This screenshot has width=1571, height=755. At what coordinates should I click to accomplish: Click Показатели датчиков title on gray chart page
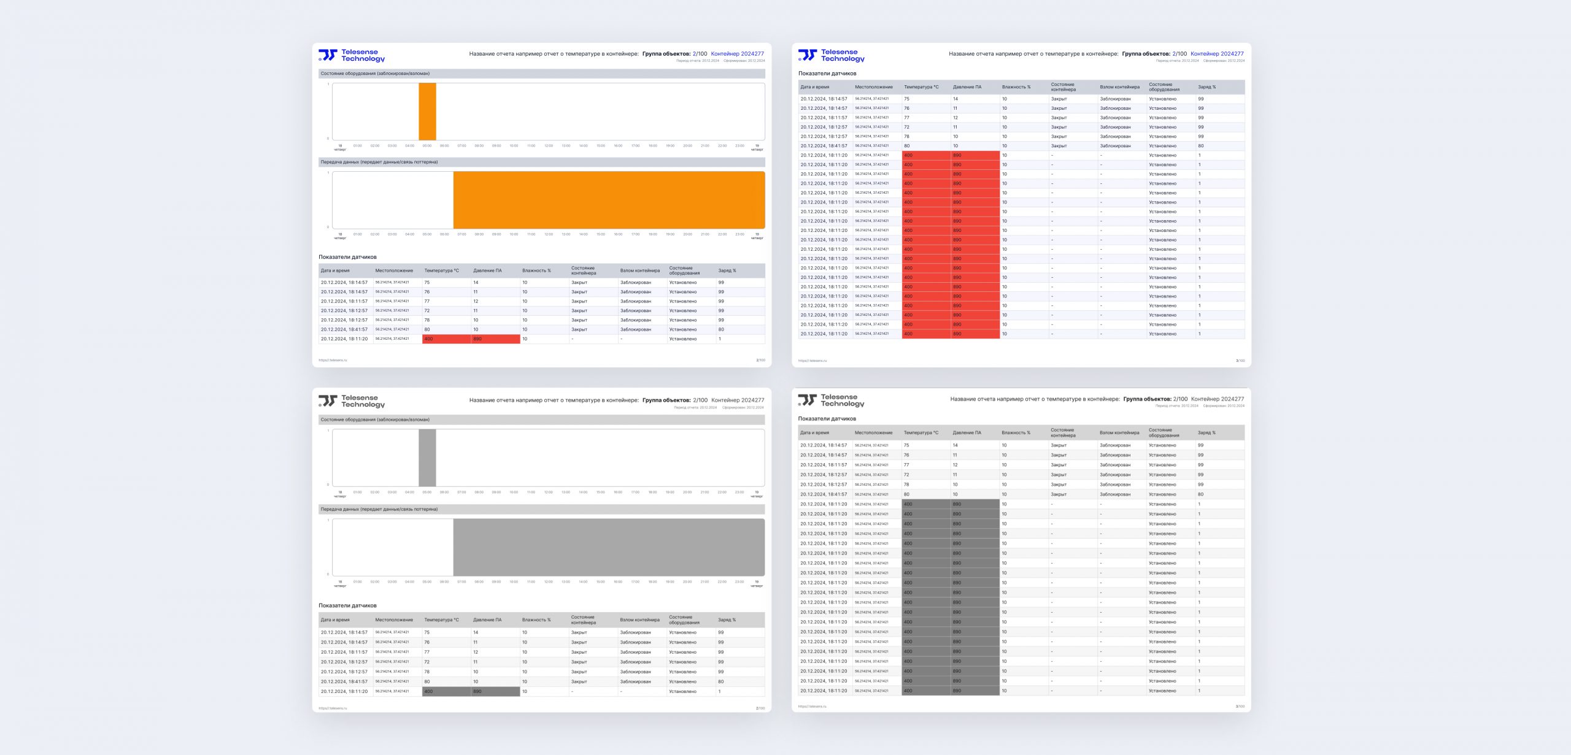click(347, 606)
